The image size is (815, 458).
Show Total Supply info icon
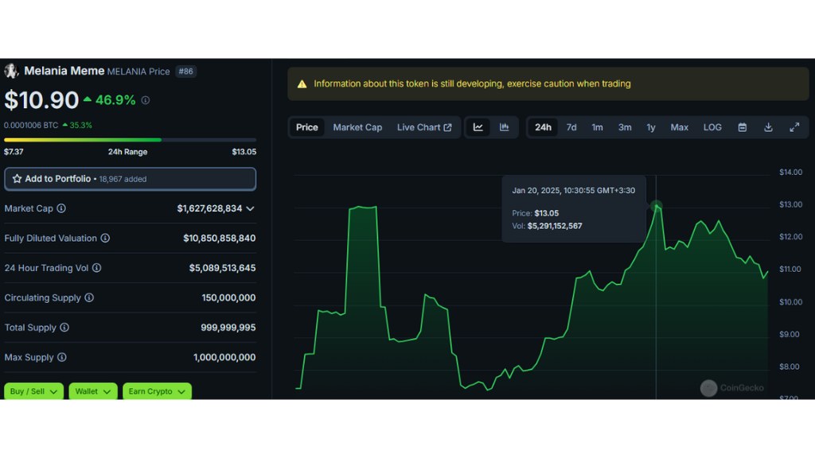(x=64, y=328)
